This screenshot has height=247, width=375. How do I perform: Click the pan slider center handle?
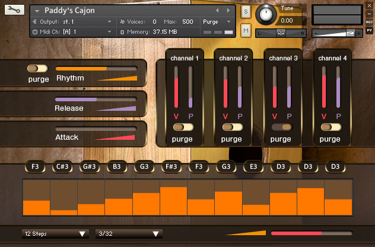tap(281, 33)
